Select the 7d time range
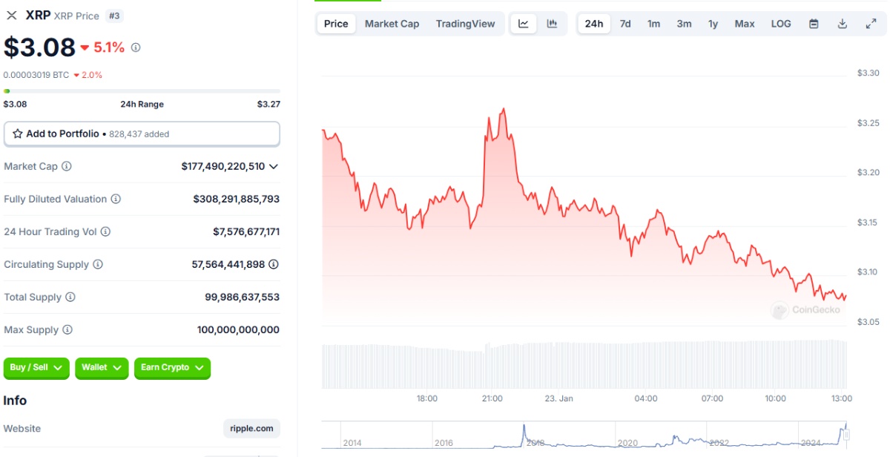 [x=625, y=24]
